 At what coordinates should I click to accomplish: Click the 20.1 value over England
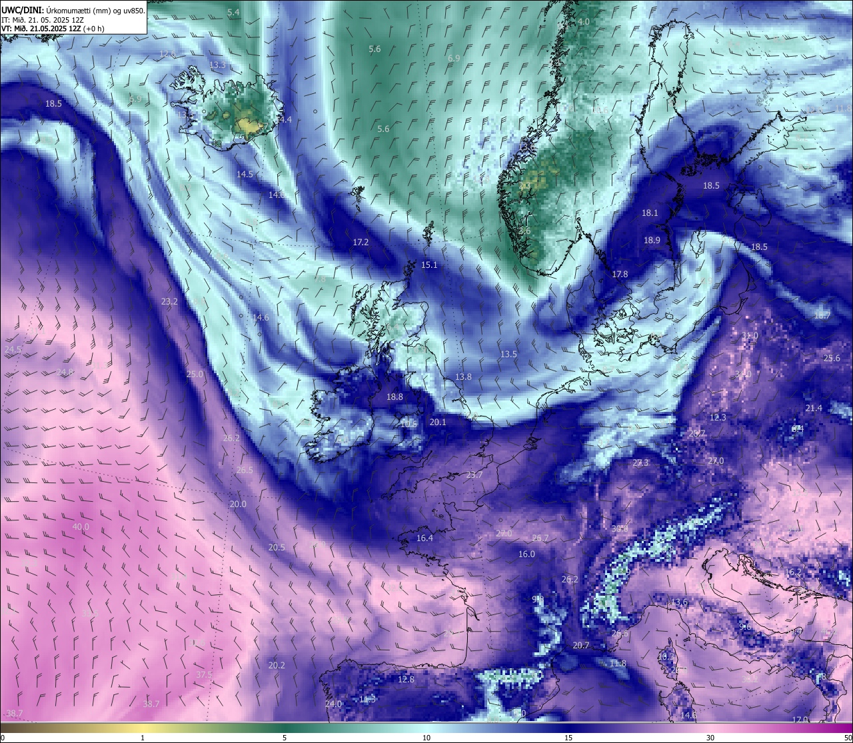coord(438,422)
